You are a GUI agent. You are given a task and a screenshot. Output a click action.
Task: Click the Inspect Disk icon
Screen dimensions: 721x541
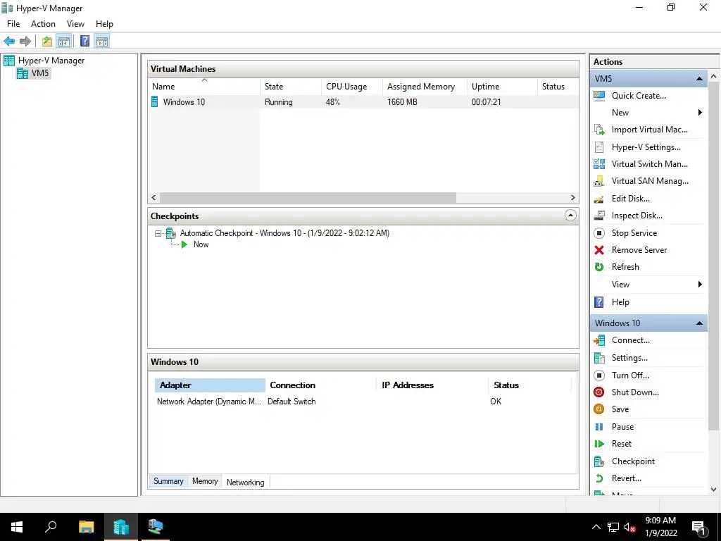pyautogui.click(x=599, y=216)
